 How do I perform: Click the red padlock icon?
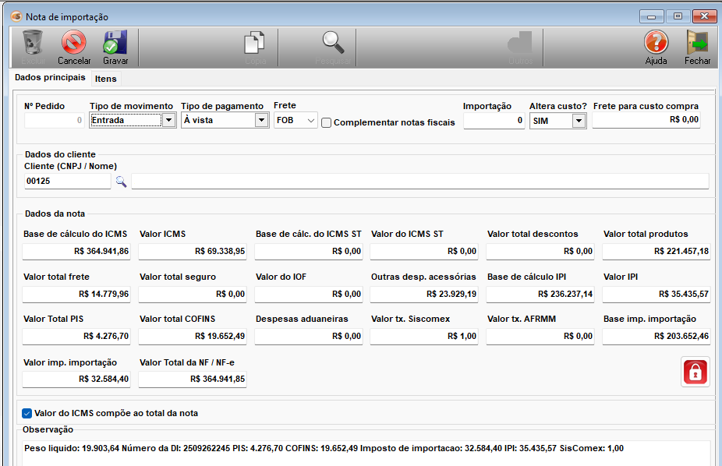coord(695,372)
